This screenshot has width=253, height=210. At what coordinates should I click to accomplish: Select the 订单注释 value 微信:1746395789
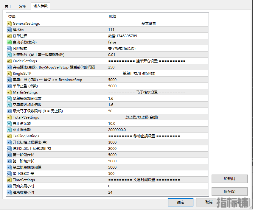click(x=134, y=36)
